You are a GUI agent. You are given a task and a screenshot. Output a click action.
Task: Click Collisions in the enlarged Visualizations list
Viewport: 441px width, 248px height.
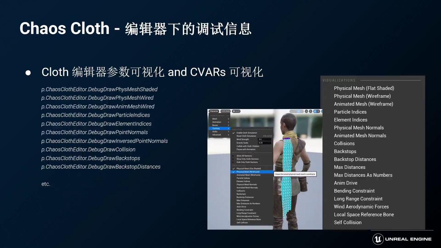click(344, 144)
